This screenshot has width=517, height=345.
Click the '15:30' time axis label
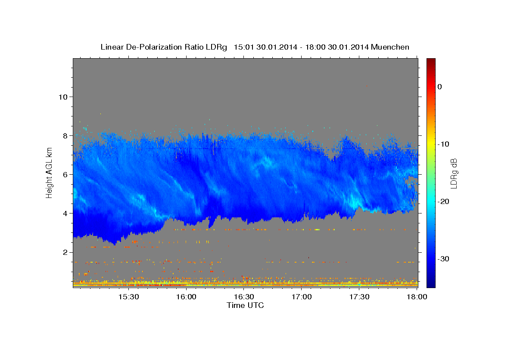coord(128,297)
